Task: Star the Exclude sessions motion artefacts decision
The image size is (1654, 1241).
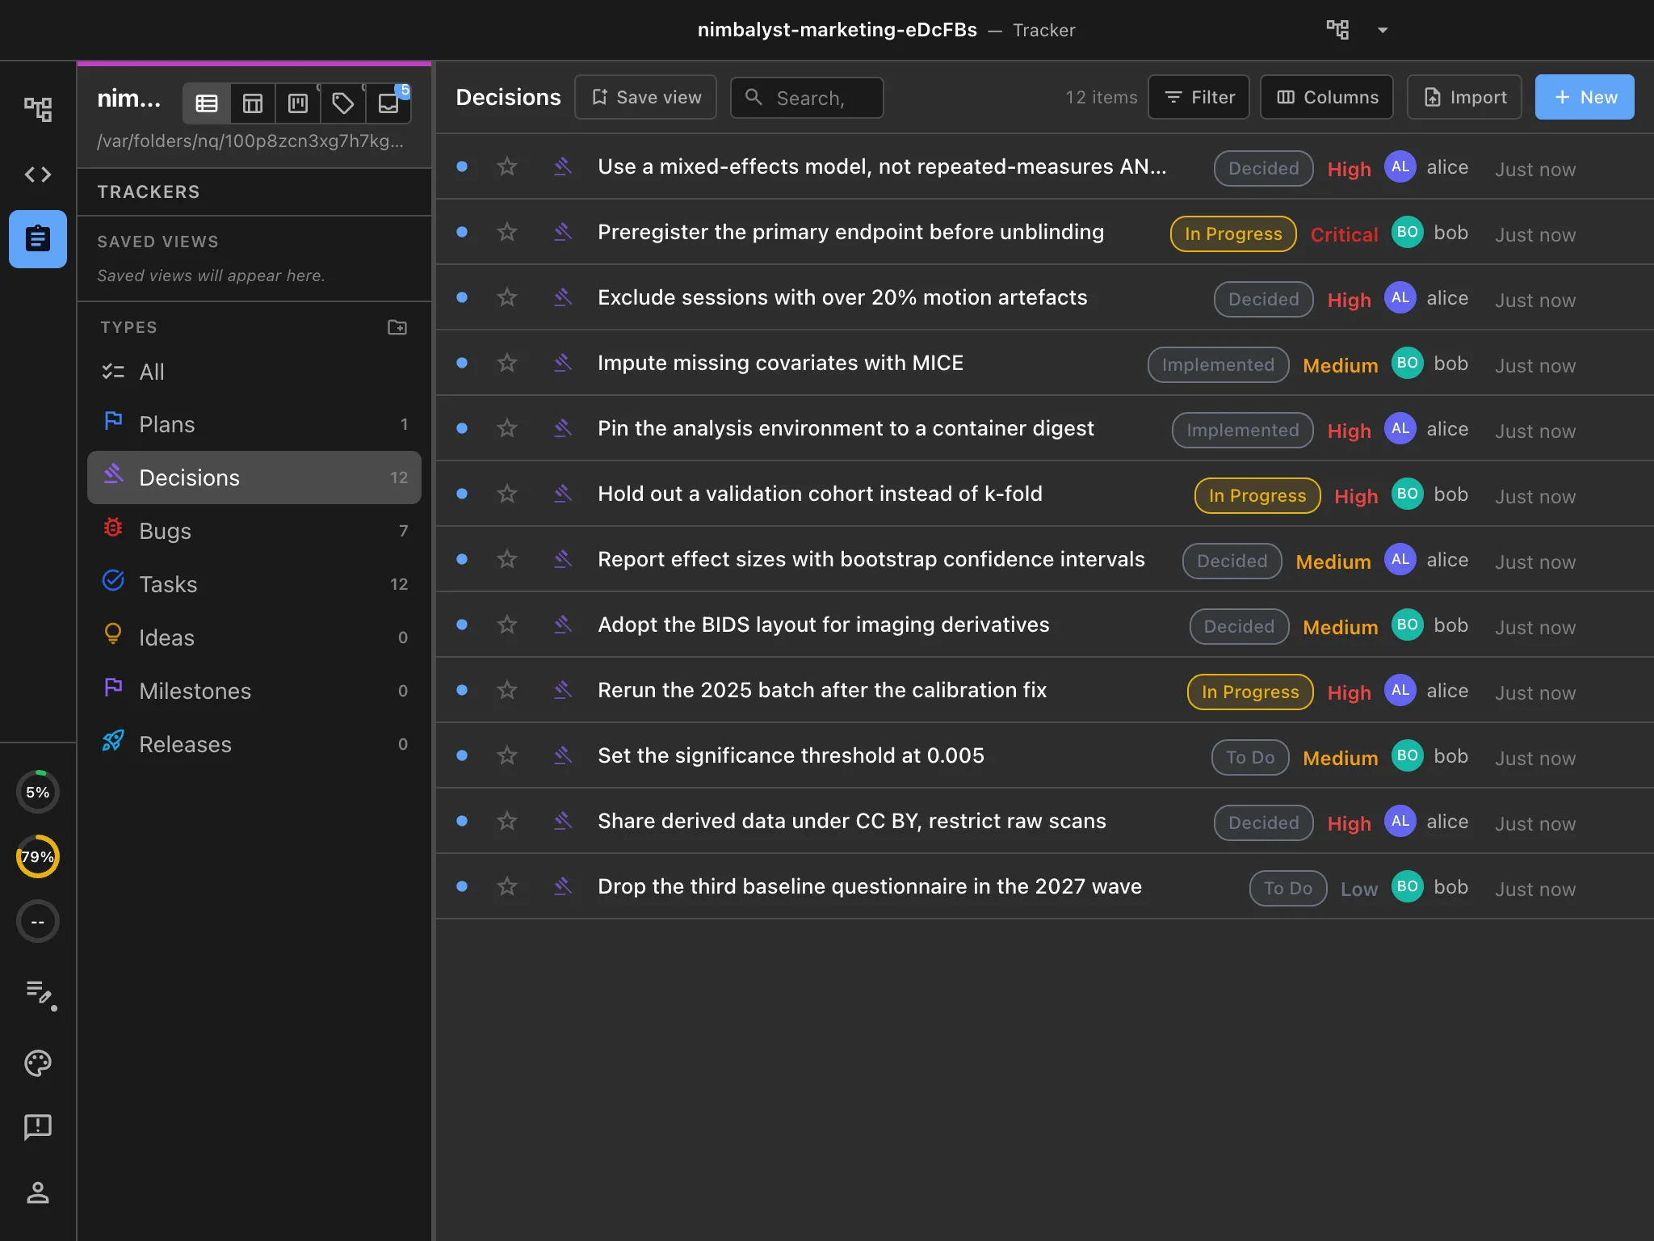Action: coord(507,297)
